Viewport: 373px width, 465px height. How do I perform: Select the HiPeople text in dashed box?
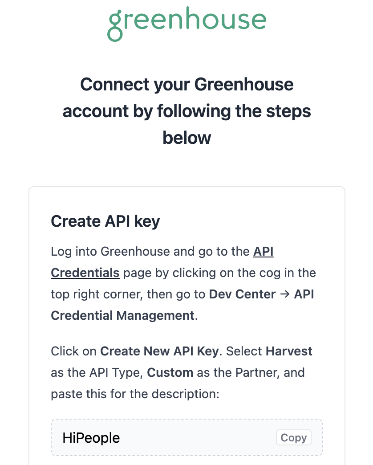point(91,438)
